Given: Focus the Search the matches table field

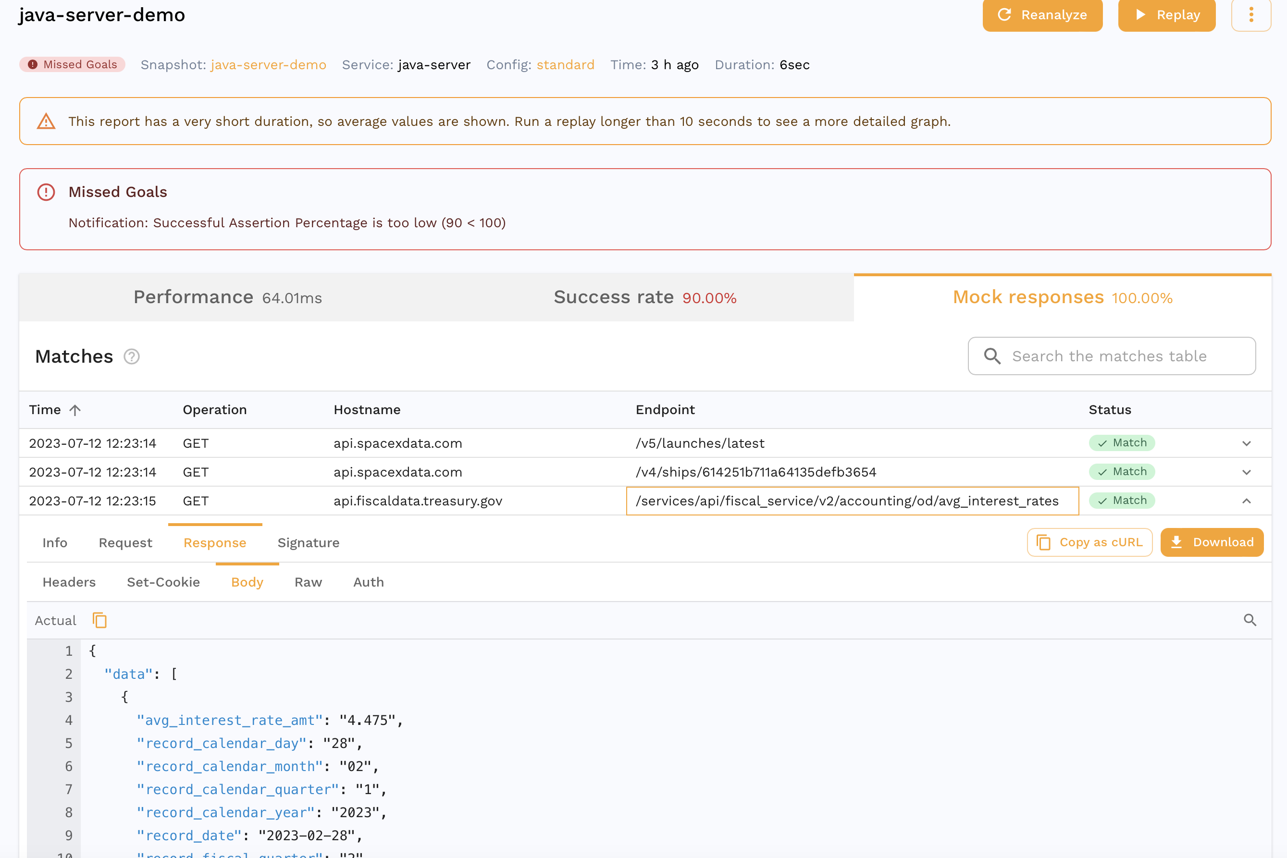Looking at the screenshot, I should tap(1112, 356).
